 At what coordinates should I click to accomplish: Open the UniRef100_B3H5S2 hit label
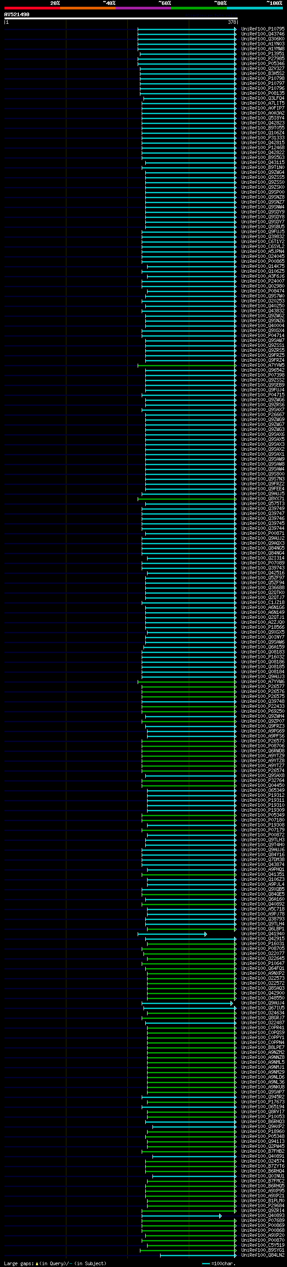pyautogui.click(x=263, y=73)
